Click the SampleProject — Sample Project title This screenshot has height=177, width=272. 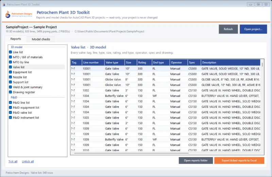(x=31, y=27)
